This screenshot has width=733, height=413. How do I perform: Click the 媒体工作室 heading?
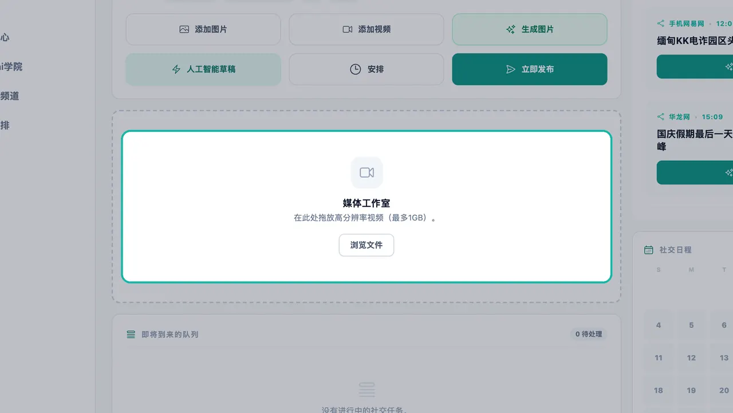pos(366,203)
